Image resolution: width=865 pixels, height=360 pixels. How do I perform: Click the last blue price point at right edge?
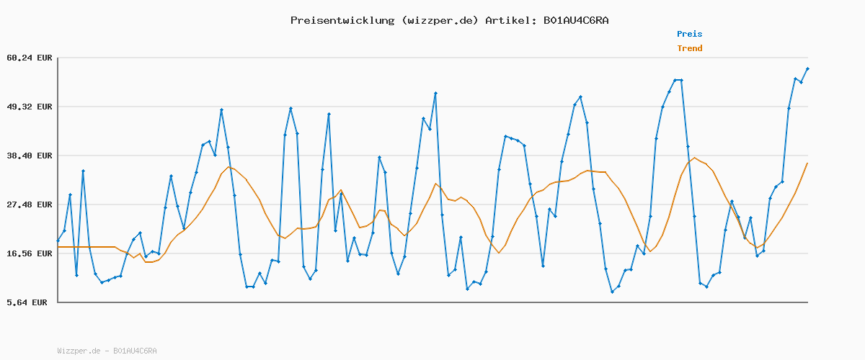click(807, 69)
